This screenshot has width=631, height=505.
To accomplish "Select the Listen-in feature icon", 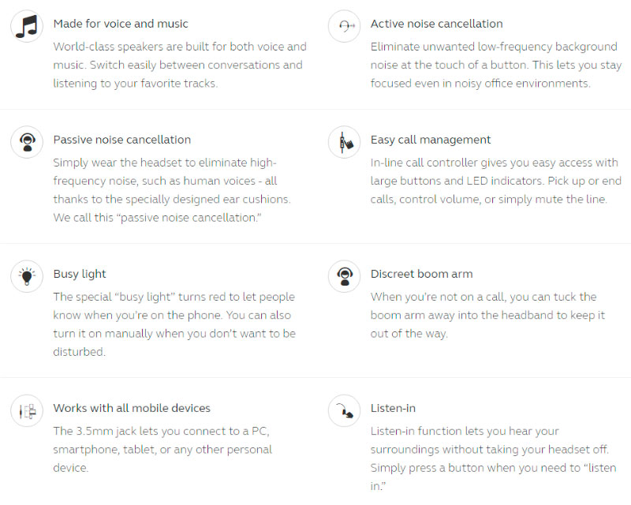I will [344, 411].
